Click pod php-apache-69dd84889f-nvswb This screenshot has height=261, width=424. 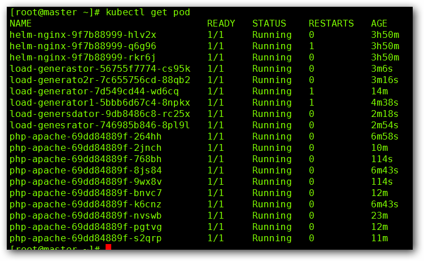(86, 216)
